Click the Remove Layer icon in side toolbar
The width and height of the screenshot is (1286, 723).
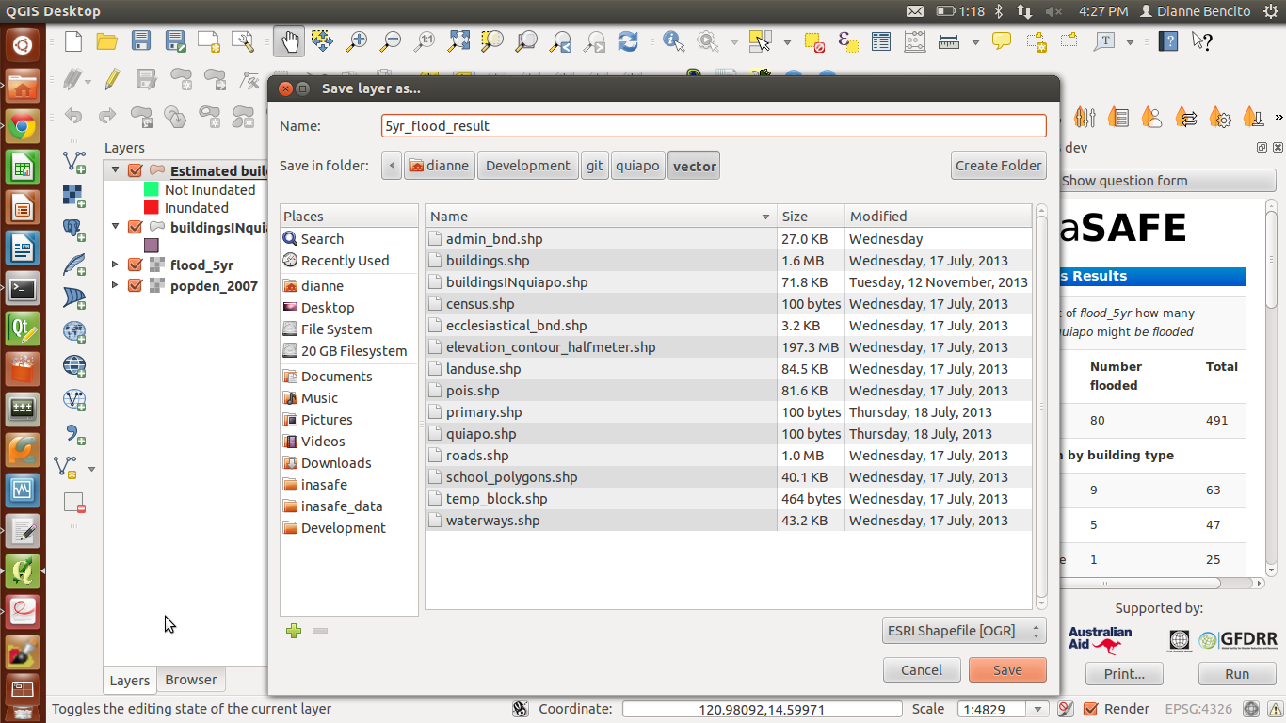click(x=74, y=502)
